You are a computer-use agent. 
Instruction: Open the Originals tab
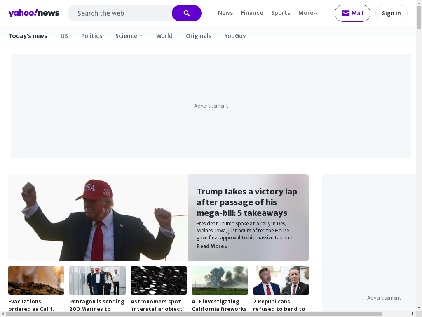click(x=199, y=36)
